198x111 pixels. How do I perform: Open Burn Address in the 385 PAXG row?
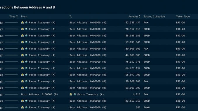(x=88, y=108)
